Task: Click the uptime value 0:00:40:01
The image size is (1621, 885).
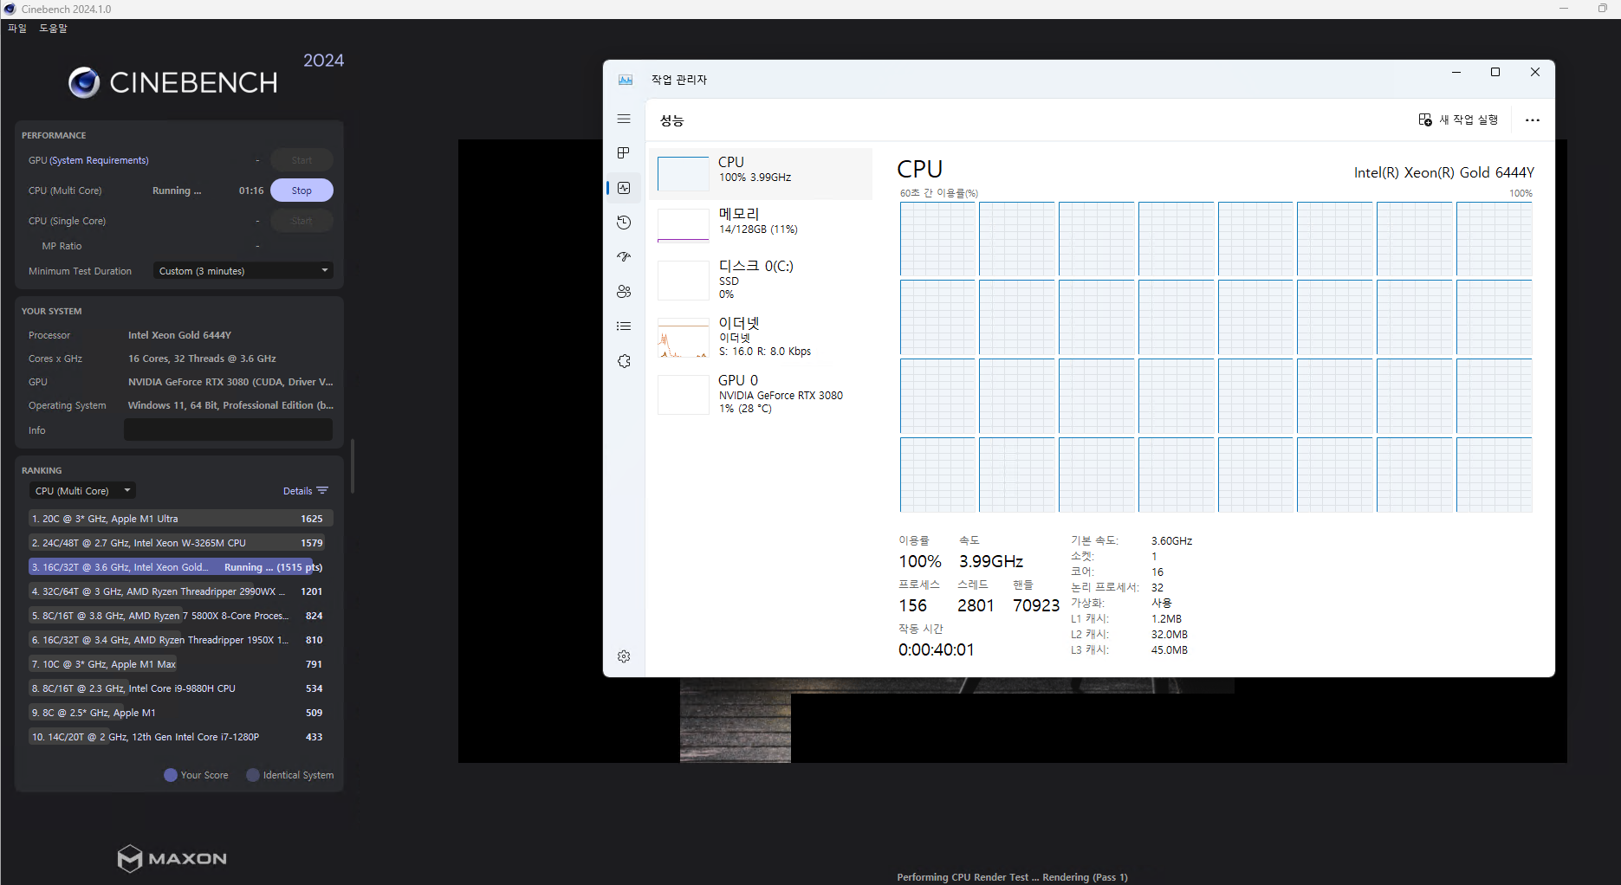Action: tap(936, 649)
